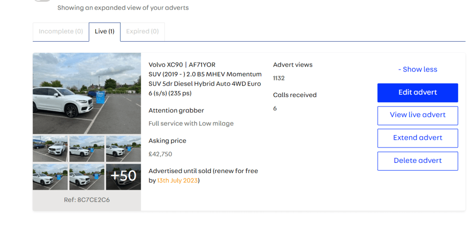Select the Live (1) tab
Screen dimensions: 474x229
105,31
